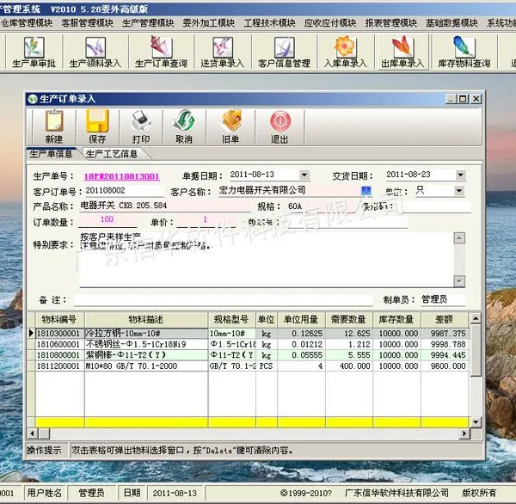Click the cell 冷拉方钢-10mm-10#
The image size is (516, 504).
(146, 334)
